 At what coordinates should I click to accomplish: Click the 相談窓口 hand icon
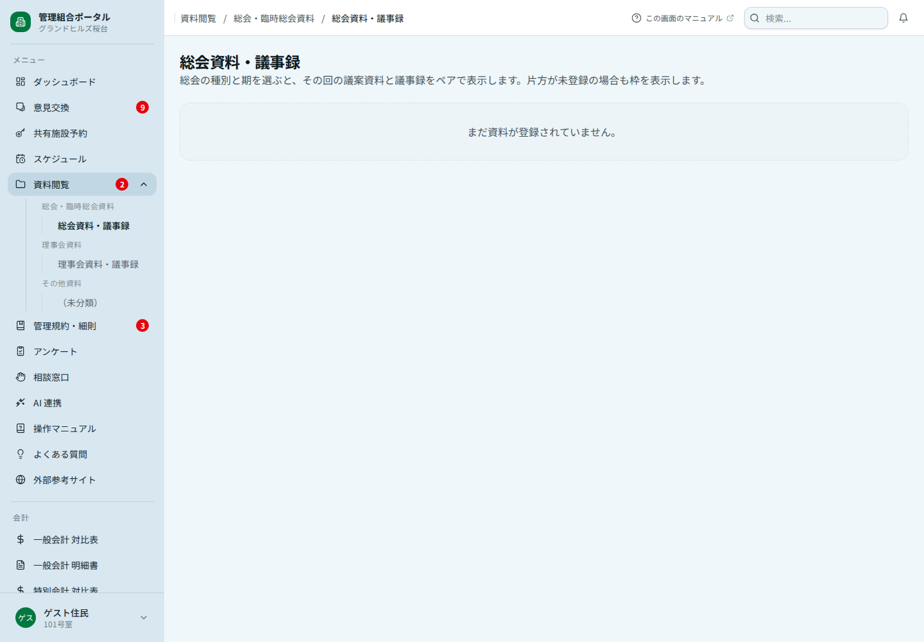click(x=21, y=377)
